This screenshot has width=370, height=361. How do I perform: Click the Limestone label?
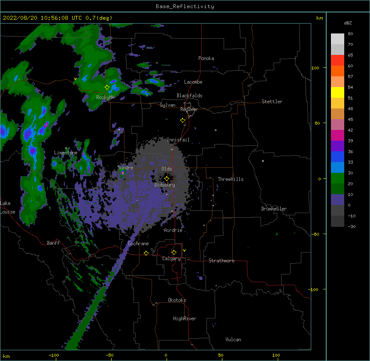pyautogui.click(x=66, y=153)
